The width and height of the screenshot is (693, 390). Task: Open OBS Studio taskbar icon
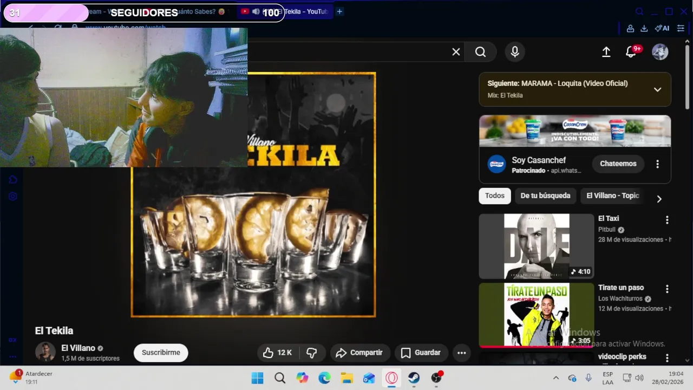point(436,378)
